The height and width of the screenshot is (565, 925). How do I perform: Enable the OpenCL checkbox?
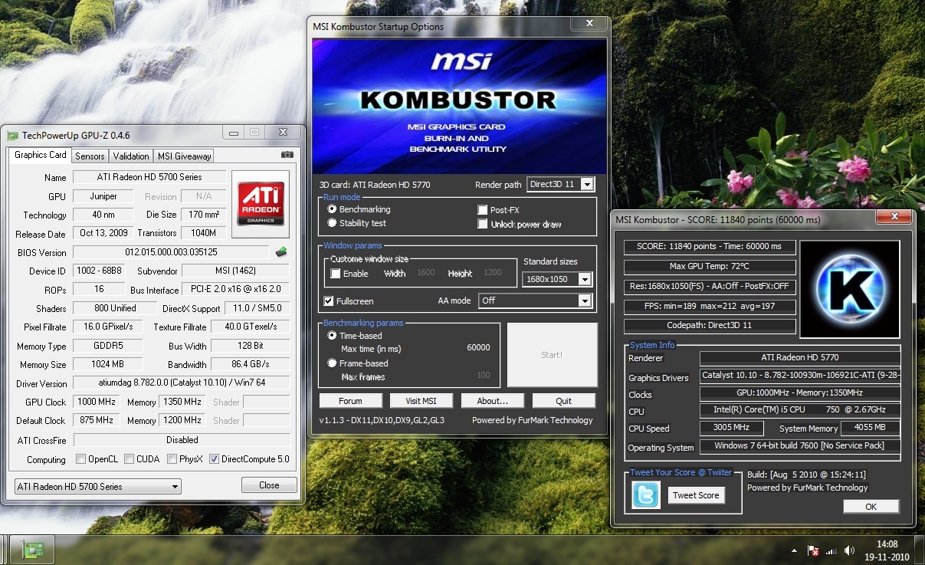[80, 459]
